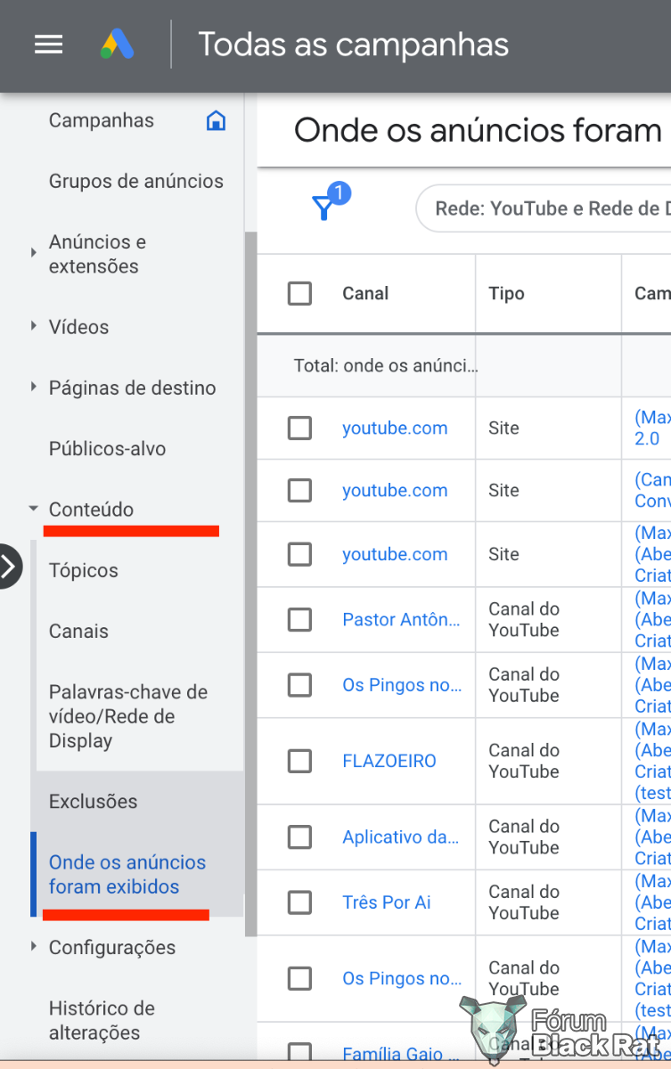Go to Tópicos under Conteúdo

point(84,570)
